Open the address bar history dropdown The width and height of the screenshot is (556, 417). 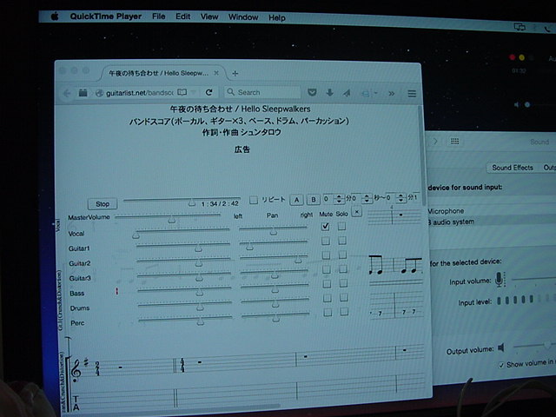pos(194,92)
